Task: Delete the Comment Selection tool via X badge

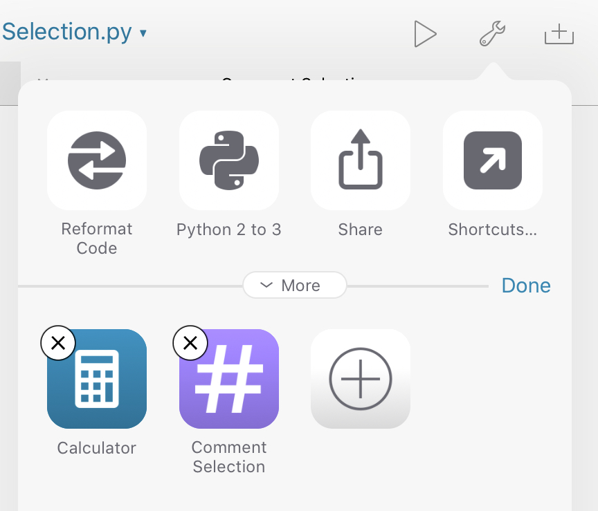Action: 190,343
